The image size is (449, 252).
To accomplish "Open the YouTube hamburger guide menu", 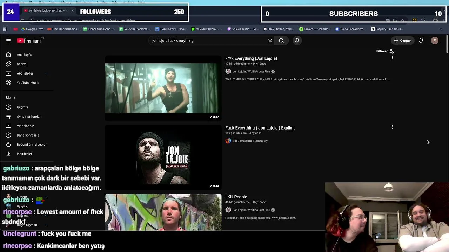I will tap(8, 41).
